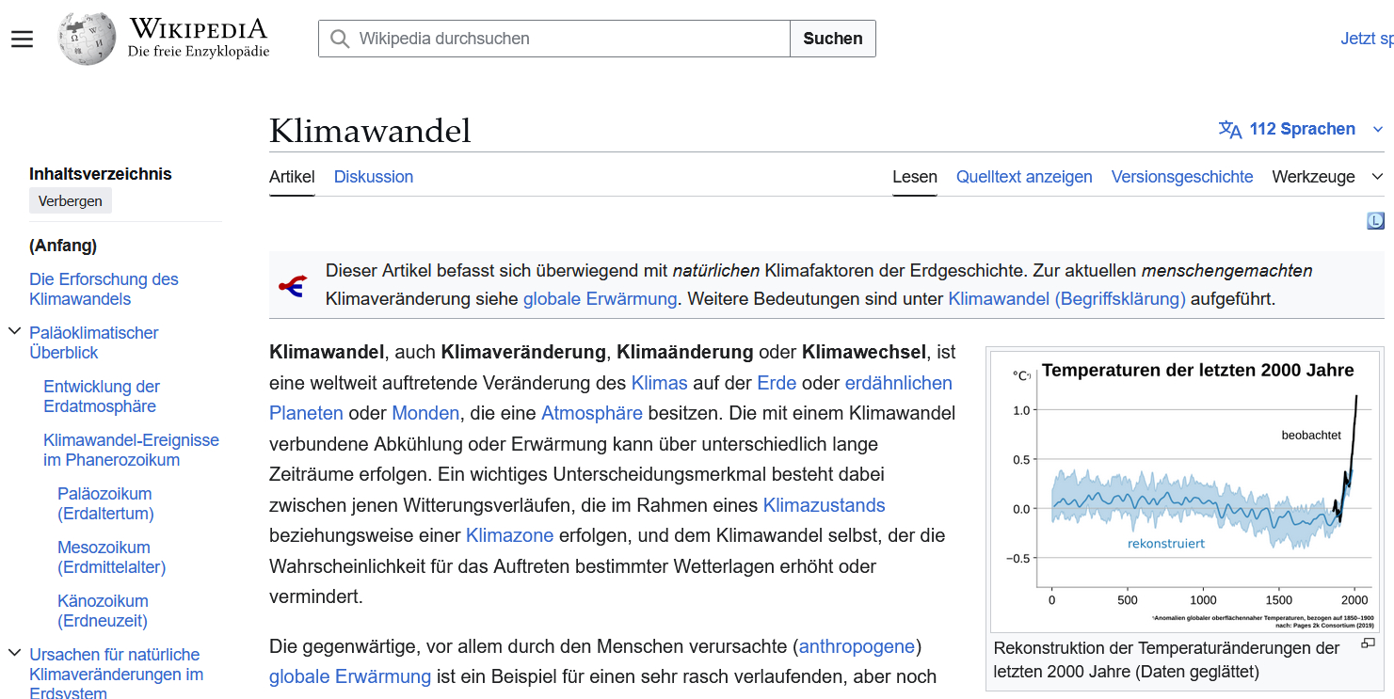Open the Versionsgeschichte tab
1394x699 pixels.
[x=1181, y=177]
